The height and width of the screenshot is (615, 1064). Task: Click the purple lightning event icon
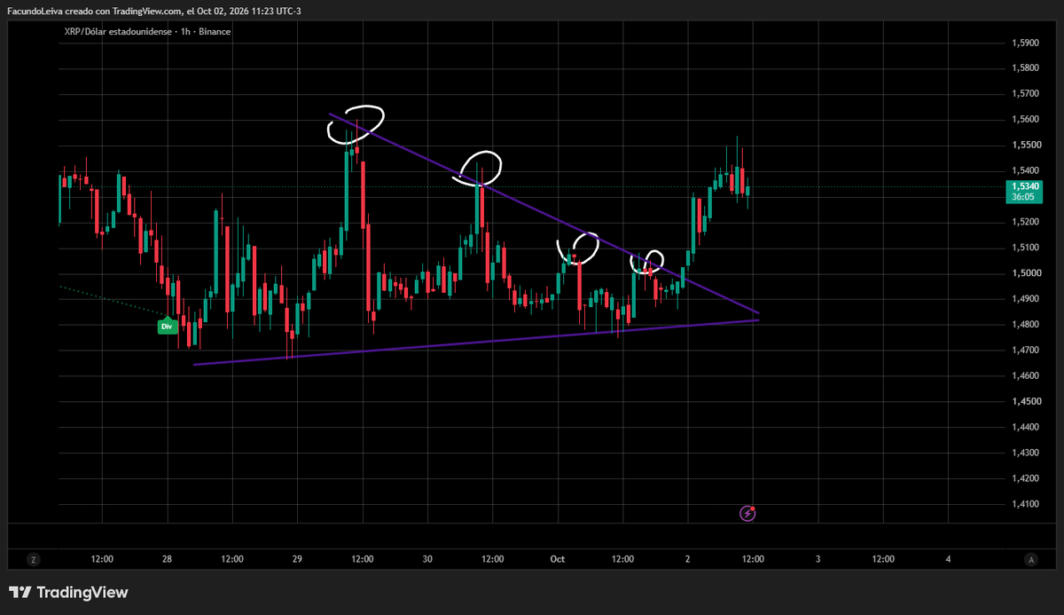[x=748, y=513]
